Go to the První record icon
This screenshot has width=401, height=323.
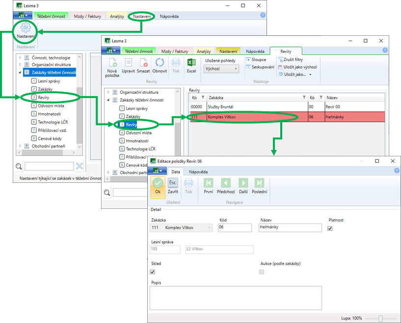tap(208, 183)
